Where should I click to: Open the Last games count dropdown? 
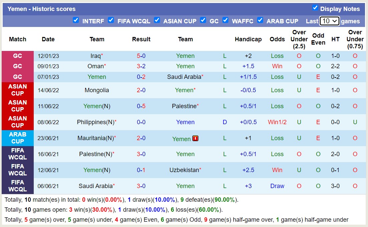(329, 21)
